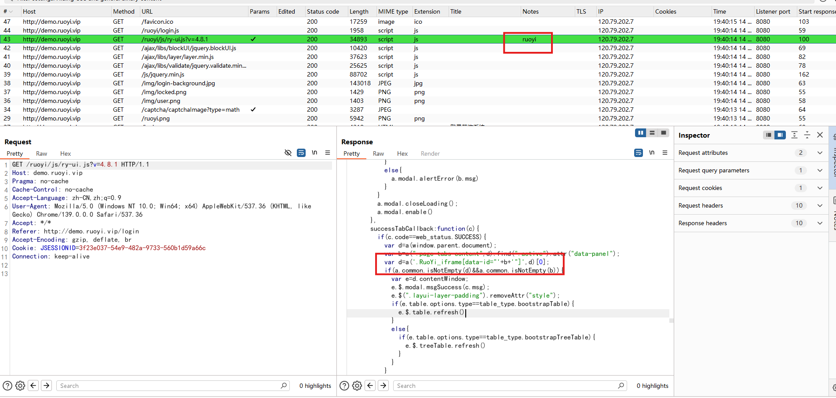Toggle hidden items eye icon in Request panel

(288, 153)
